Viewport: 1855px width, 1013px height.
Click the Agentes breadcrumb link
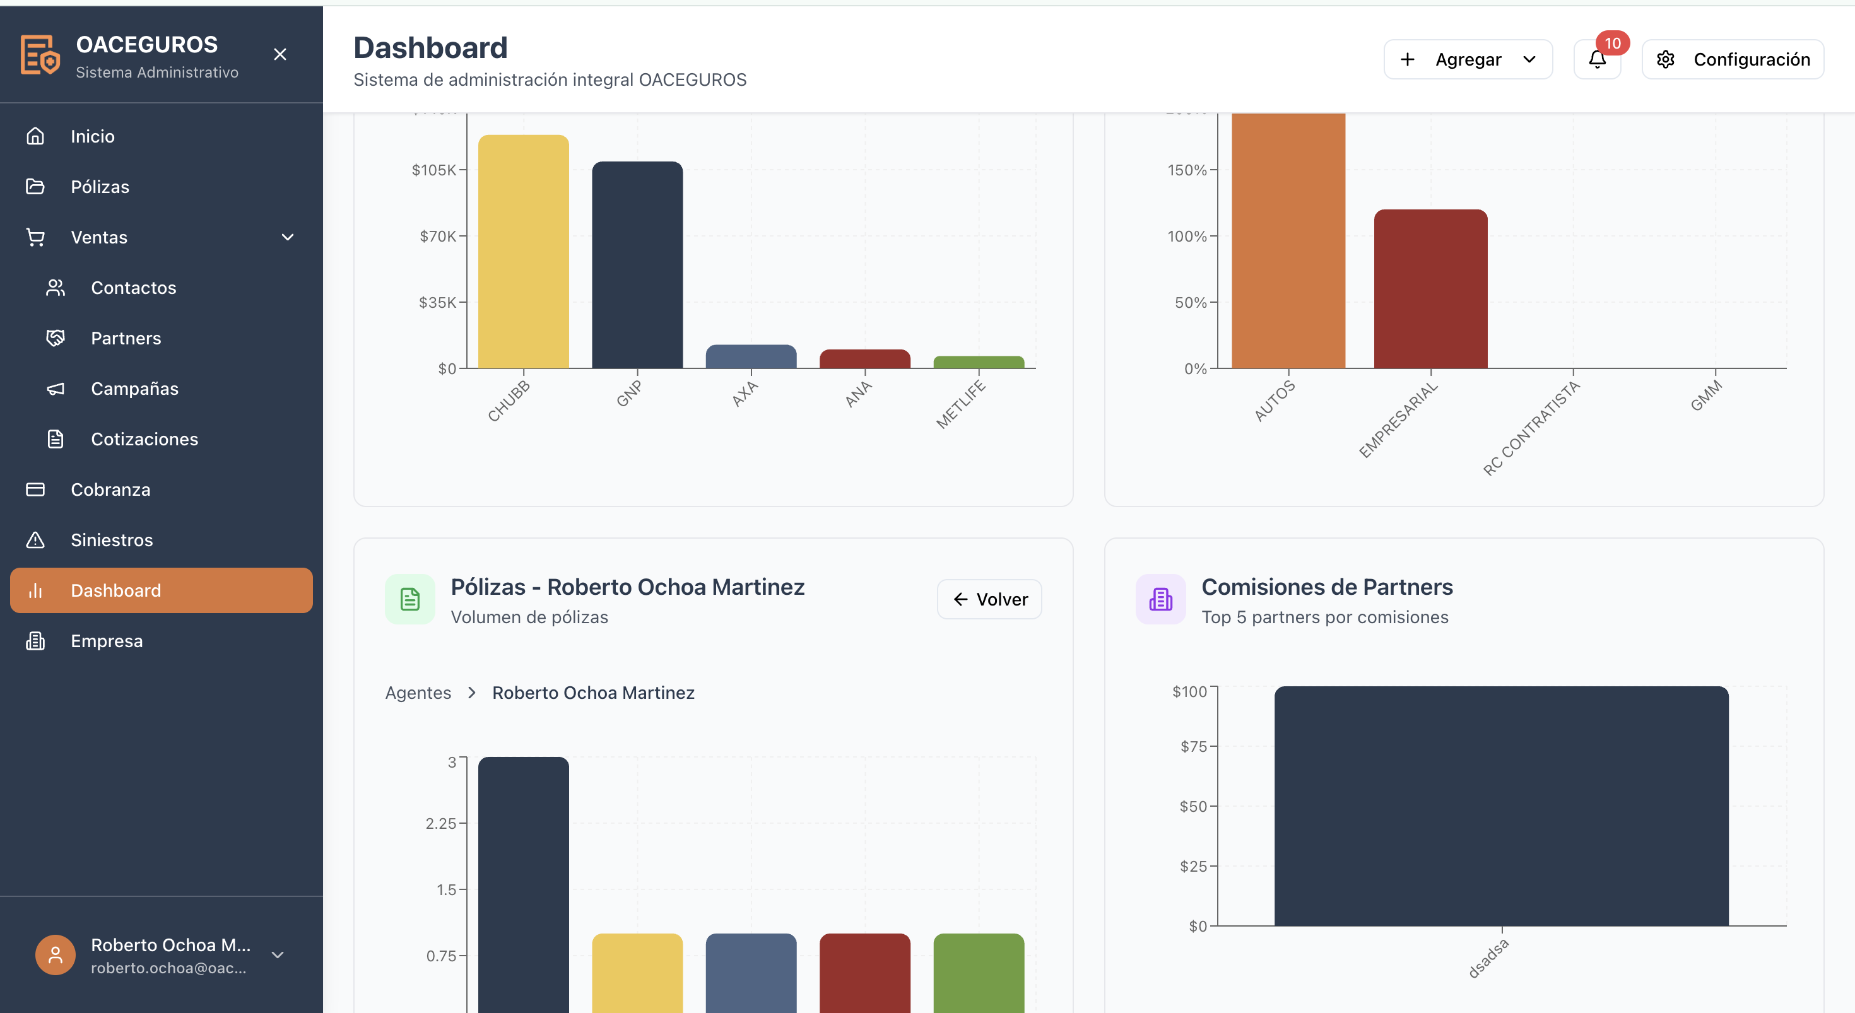click(418, 693)
